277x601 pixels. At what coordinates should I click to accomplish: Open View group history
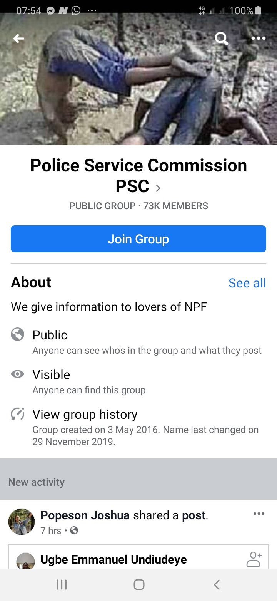point(85,414)
